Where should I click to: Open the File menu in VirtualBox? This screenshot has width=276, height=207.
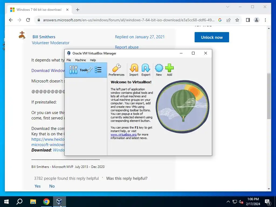tap(69, 60)
